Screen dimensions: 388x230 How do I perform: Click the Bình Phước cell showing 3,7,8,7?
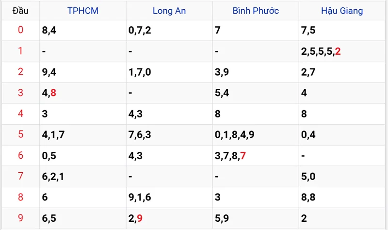[x=230, y=155]
